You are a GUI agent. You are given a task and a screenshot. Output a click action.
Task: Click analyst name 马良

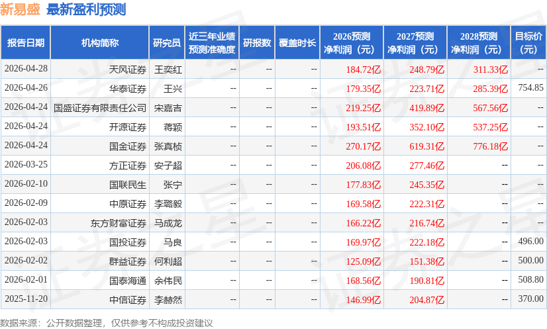pyautogui.click(x=173, y=242)
